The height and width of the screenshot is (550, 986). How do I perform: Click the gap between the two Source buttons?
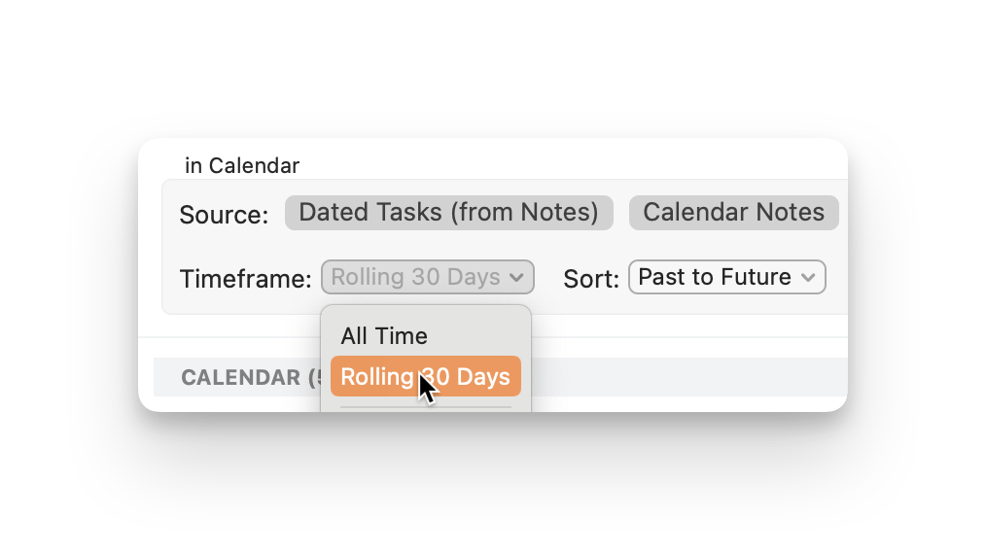pyautogui.click(x=621, y=213)
